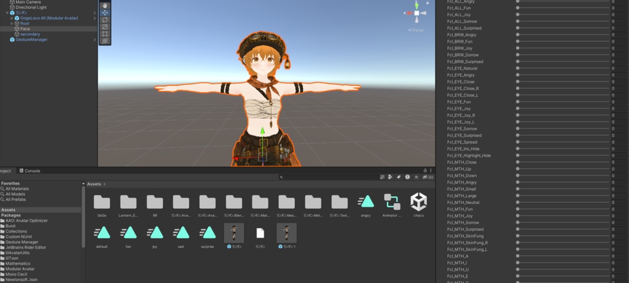Open the Lantern_E... folder
Viewport: 629px width, 283px height.
pos(128,201)
